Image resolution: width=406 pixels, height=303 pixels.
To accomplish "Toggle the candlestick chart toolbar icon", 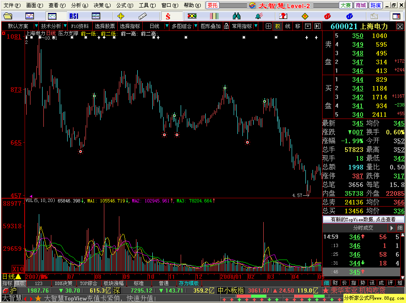I will point(52,16).
